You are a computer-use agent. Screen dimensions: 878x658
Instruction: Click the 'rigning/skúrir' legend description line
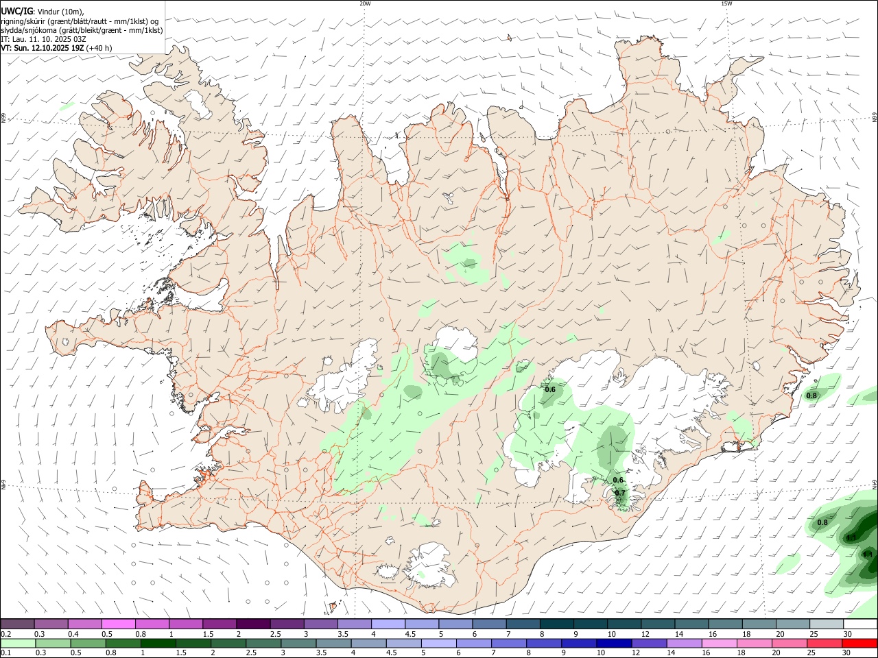80,21
